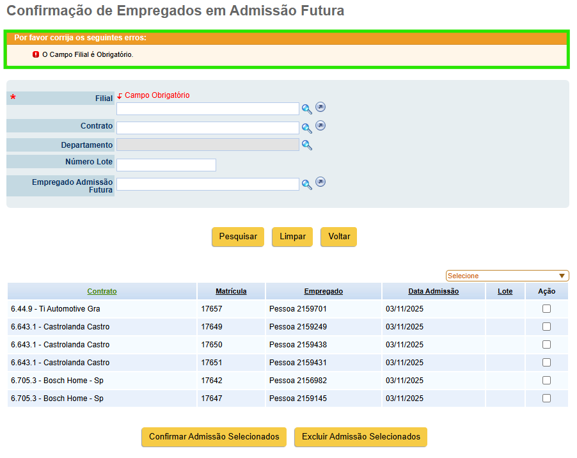Click Excluir Admissão Selecionados button

click(361, 437)
